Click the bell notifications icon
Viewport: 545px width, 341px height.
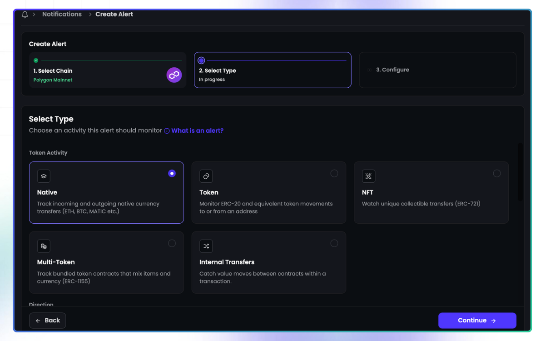tap(25, 15)
